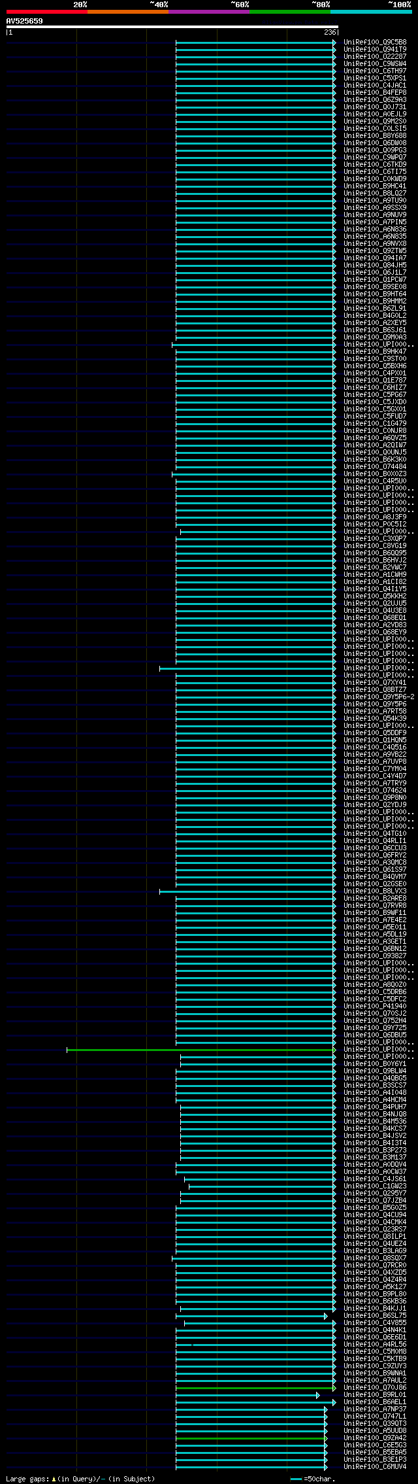Screen dimensions: 418x1484
Task: Click the green alignment bar for Q9ZA42
Action: point(251,1438)
